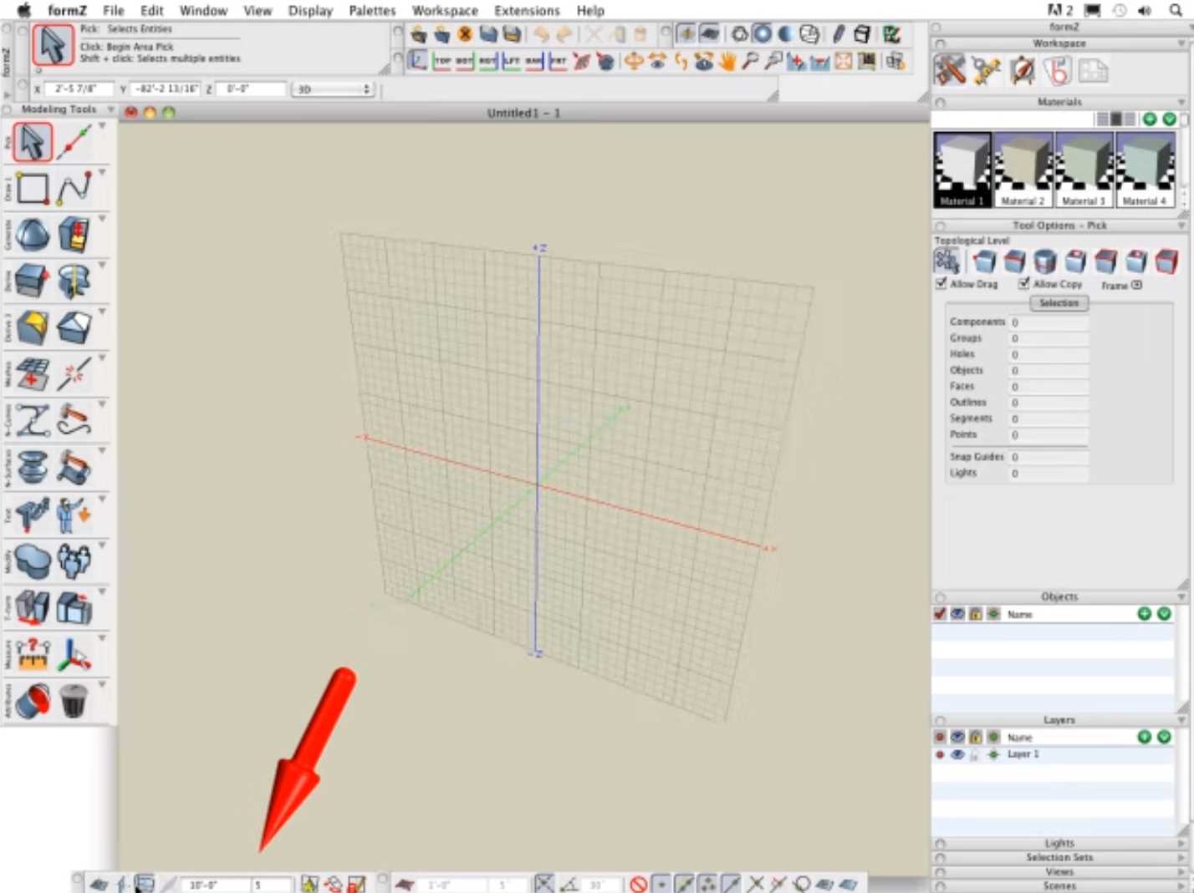Click the orange X close project icon
This screenshot has height=893, width=1194.
[465, 34]
